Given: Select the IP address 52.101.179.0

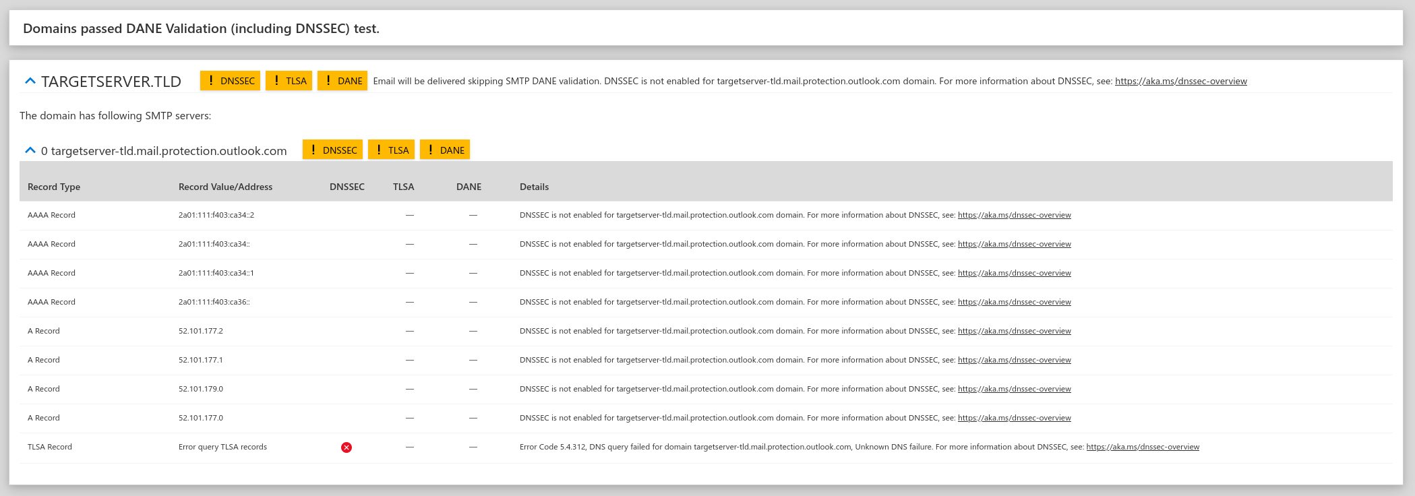Looking at the screenshot, I should (201, 389).
